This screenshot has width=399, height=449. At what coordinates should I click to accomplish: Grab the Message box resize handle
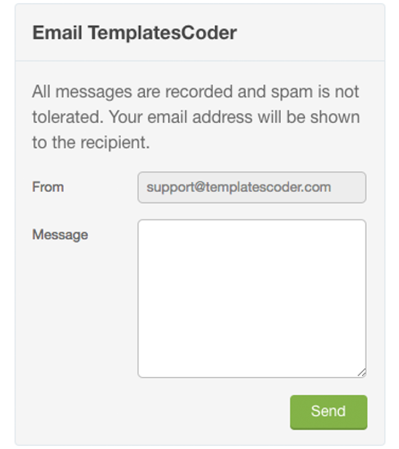pyautogui.click(x=362, y=373)
